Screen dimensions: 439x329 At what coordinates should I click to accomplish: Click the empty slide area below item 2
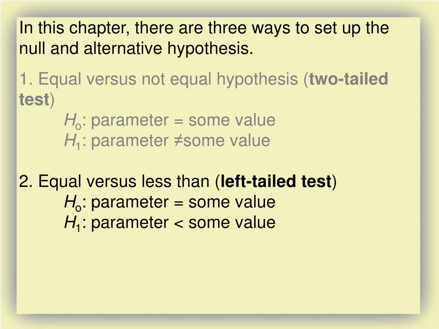[218, 273]
